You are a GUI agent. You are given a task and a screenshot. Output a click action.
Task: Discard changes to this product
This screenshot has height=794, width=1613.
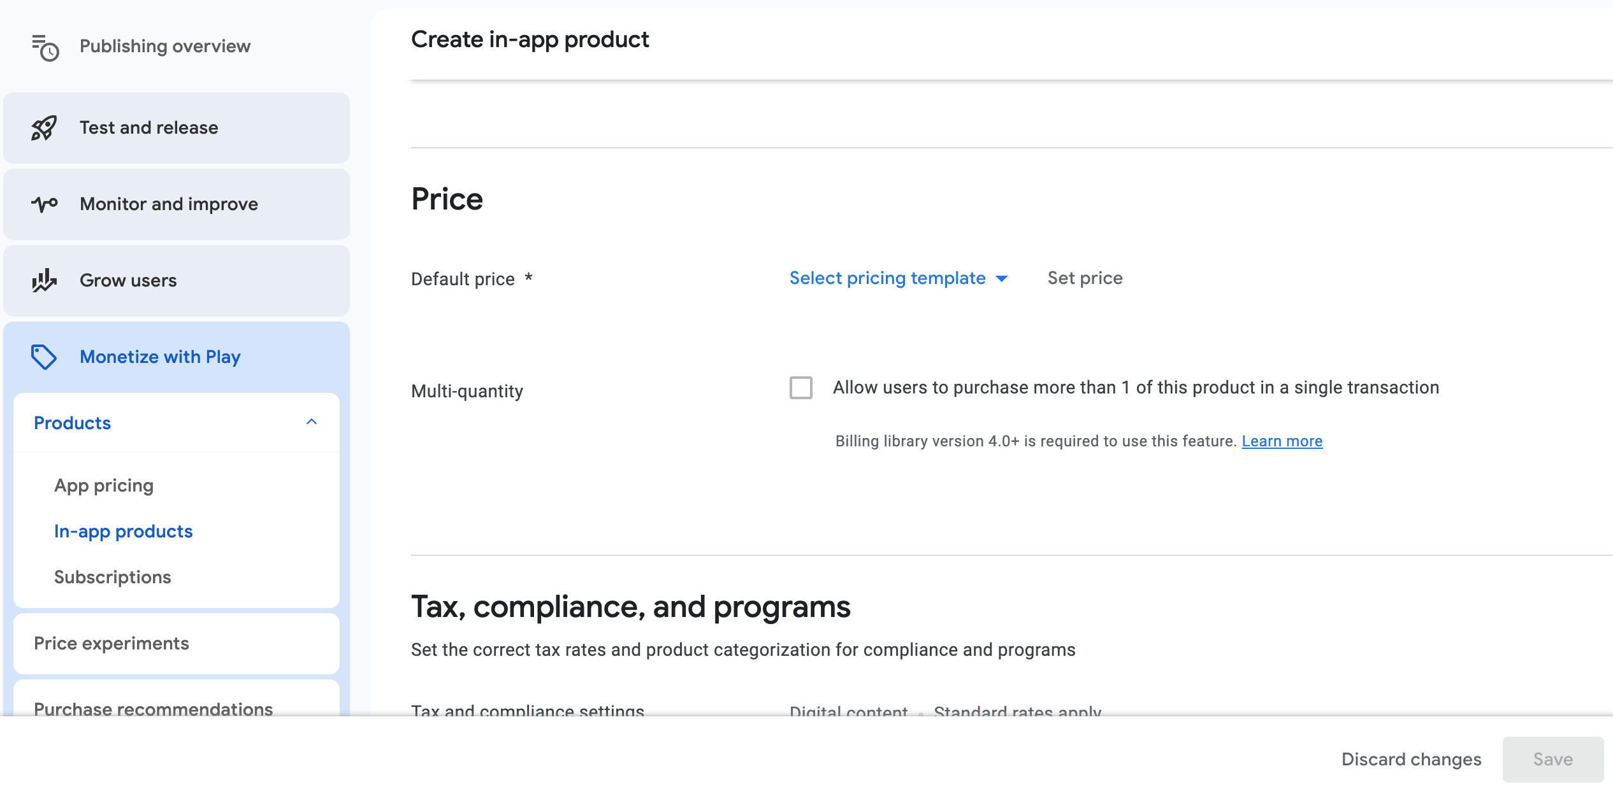[x=1411, y=759]
